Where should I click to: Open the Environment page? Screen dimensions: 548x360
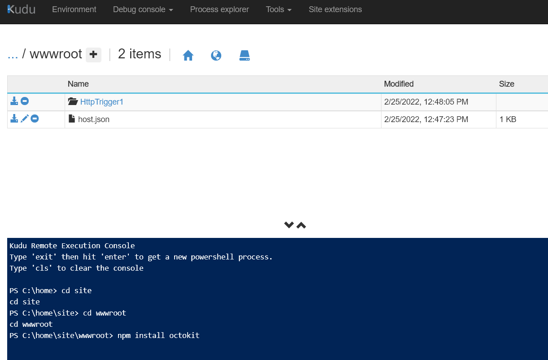(x=74, y=9)
